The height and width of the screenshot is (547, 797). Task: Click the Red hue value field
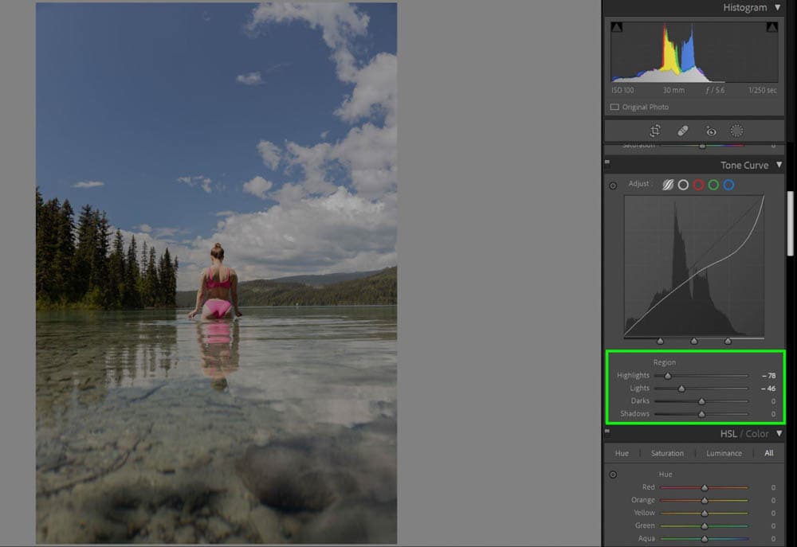tap(773, 487)
